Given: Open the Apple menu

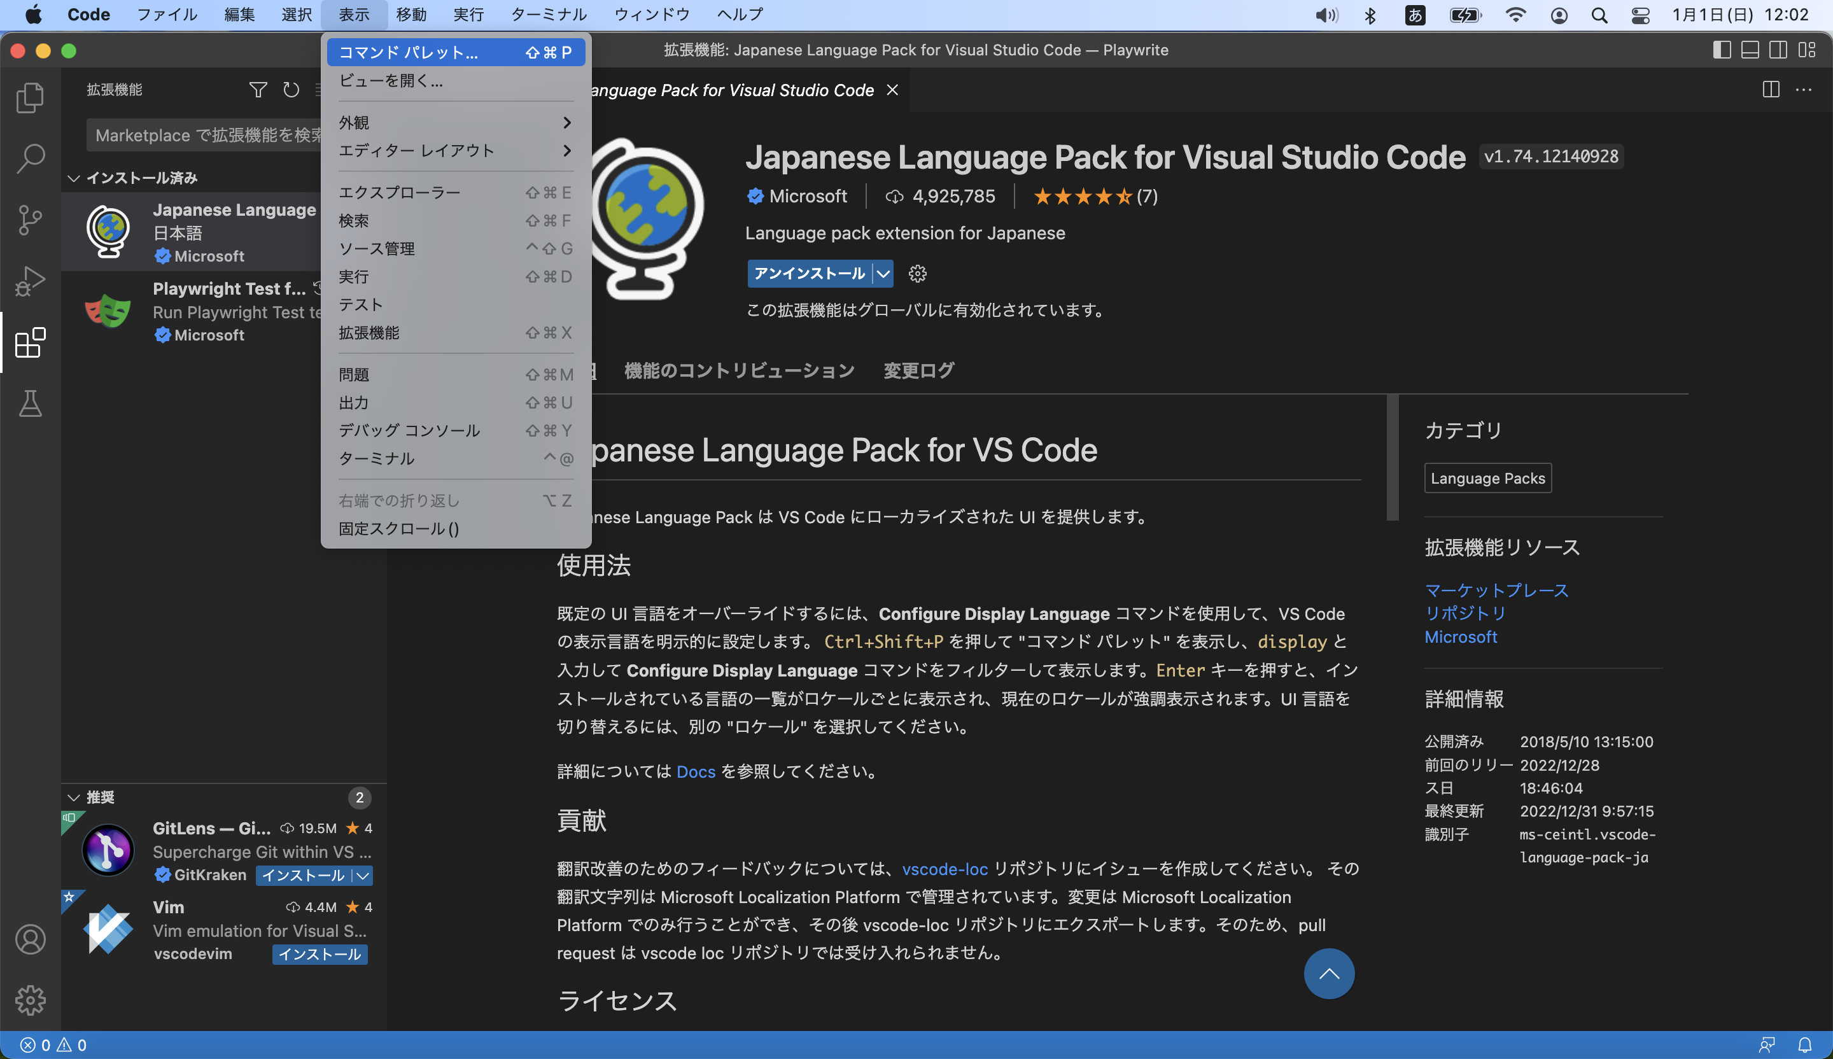Looking at the screenshot, I should (32, 15).
